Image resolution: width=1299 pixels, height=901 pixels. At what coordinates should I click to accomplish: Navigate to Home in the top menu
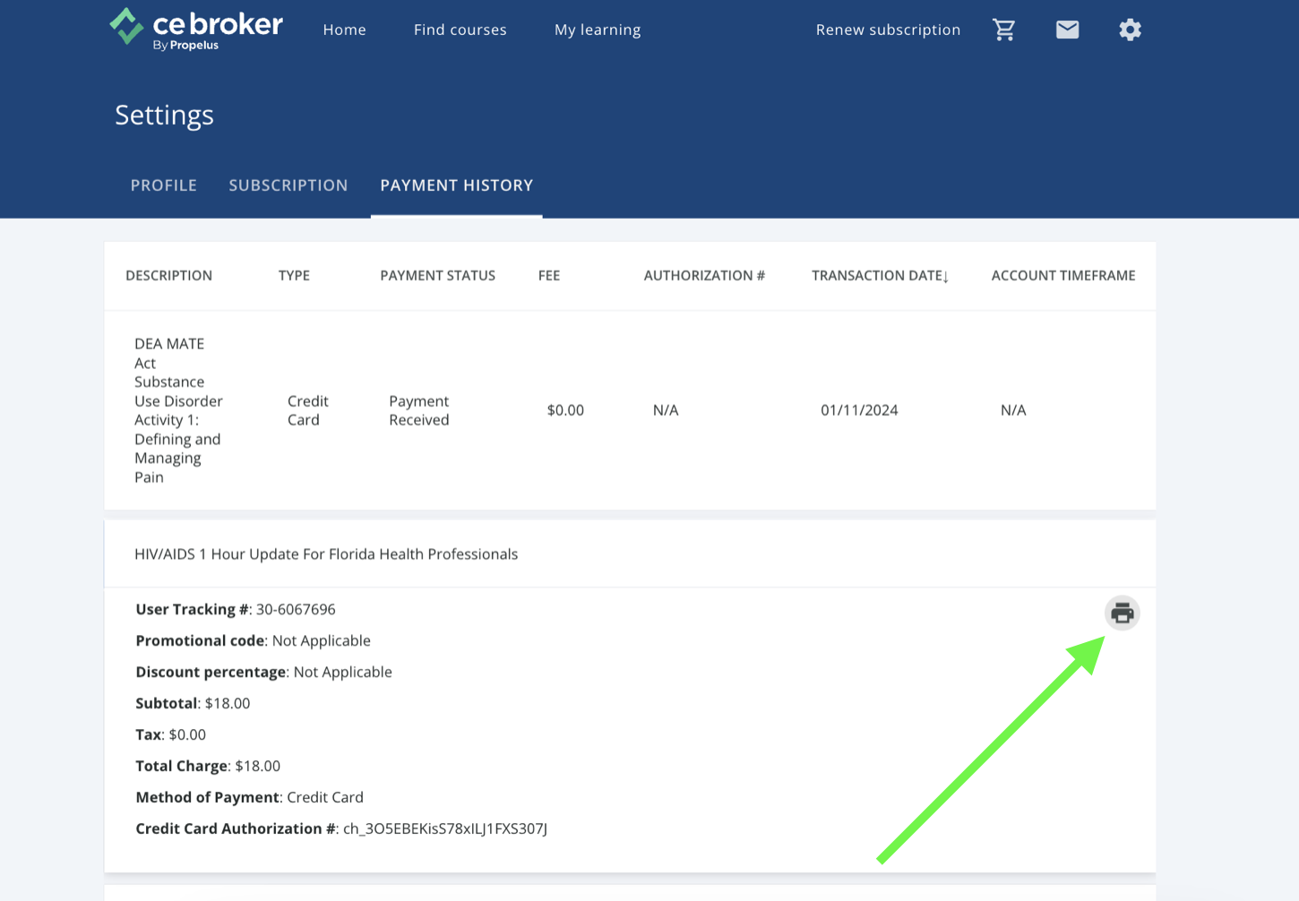click(344, 29)
